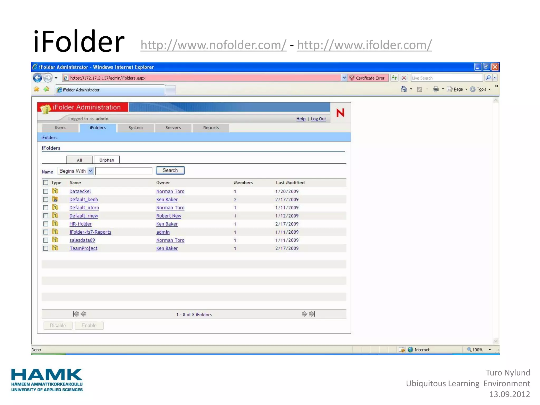540x405 pixels.
Task: Switch to the Servers tab
Action: pyautogui.click(x=173, y=128)
